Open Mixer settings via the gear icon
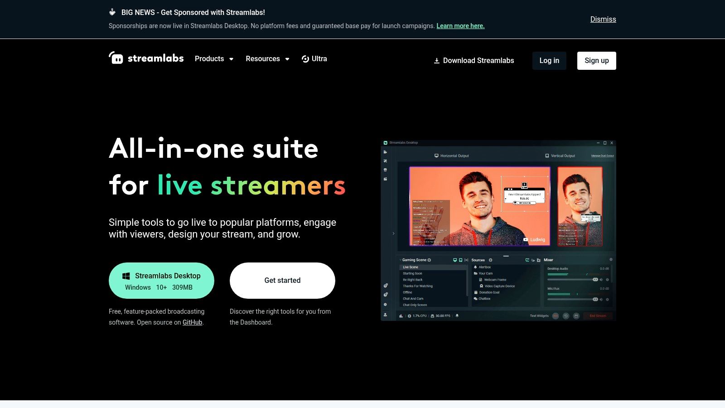The width and height of the screenshot is (725, 408). point(611,260)
